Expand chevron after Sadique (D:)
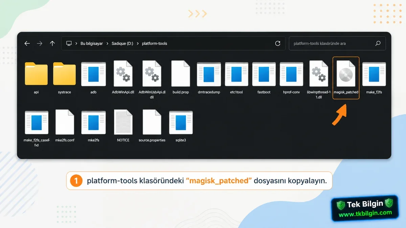 point(137,44)
